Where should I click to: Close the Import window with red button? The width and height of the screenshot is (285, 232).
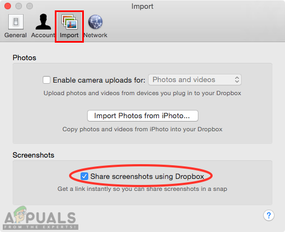click(8, 6)
